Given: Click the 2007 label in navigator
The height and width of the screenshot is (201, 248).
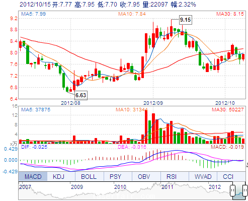Looking at the screenshot, I should [x=25, y=187].
